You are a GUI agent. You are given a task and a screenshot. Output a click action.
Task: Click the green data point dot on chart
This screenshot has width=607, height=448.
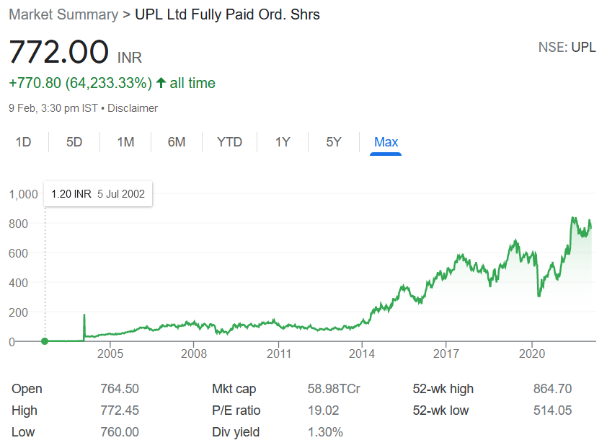45,341
